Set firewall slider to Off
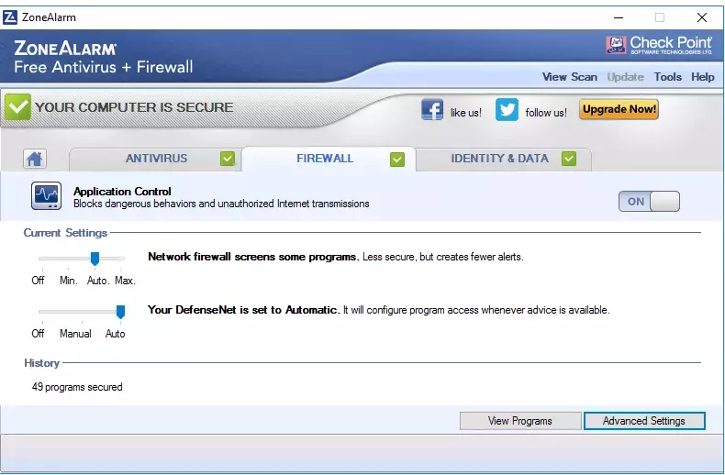725x475 pixels. coord(38,281)
